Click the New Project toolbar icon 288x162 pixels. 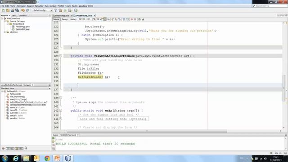point(8,10)
